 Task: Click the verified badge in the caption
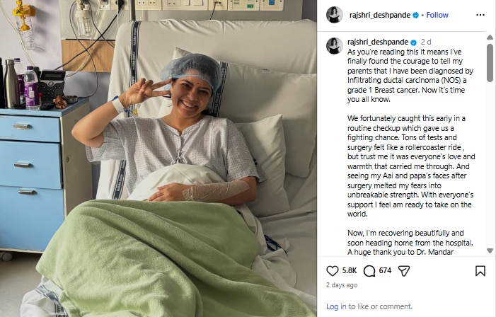(413, 42)
